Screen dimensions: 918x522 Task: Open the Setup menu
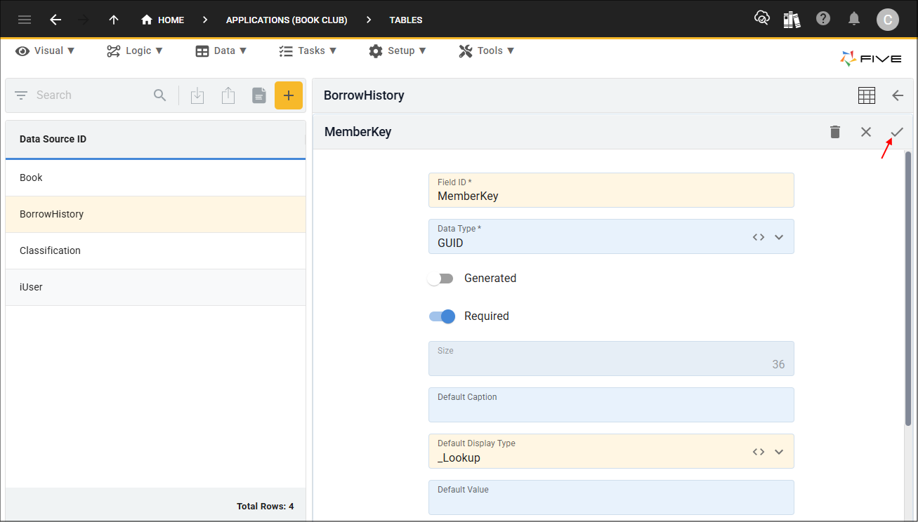coord(398,51)
